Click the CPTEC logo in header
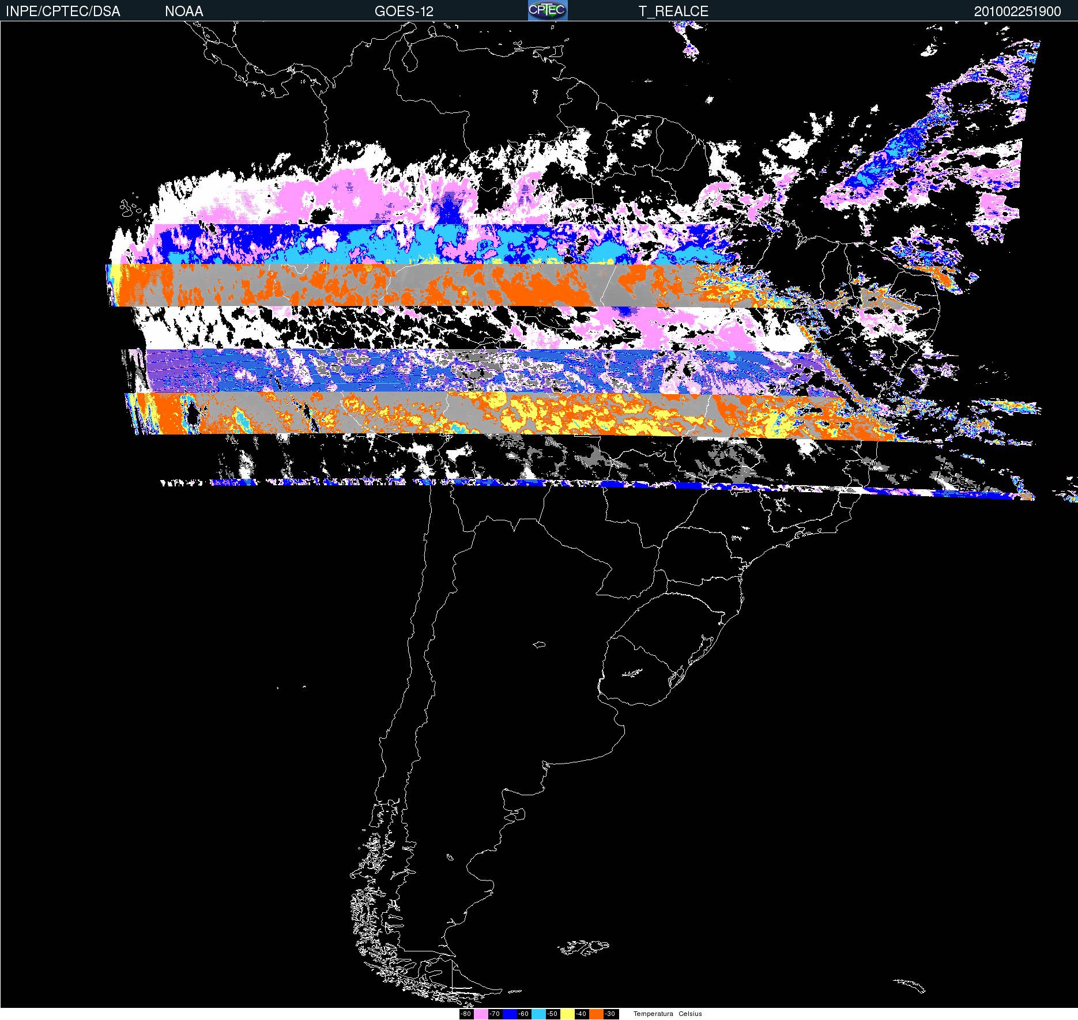1078x1020 pixels. [x=548, y=10]
